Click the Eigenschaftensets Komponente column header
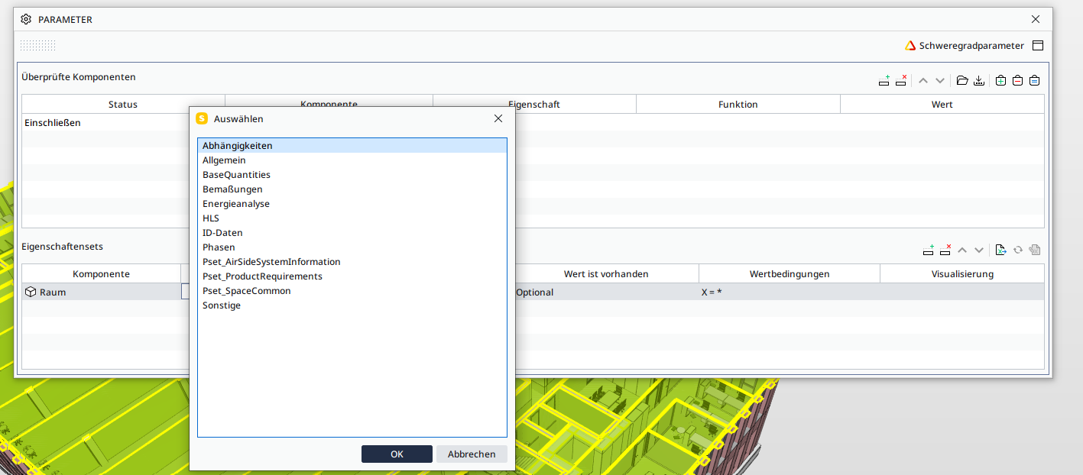This screenshot has height=475, width=1083. pyautogui.click(x=101, y=274)
